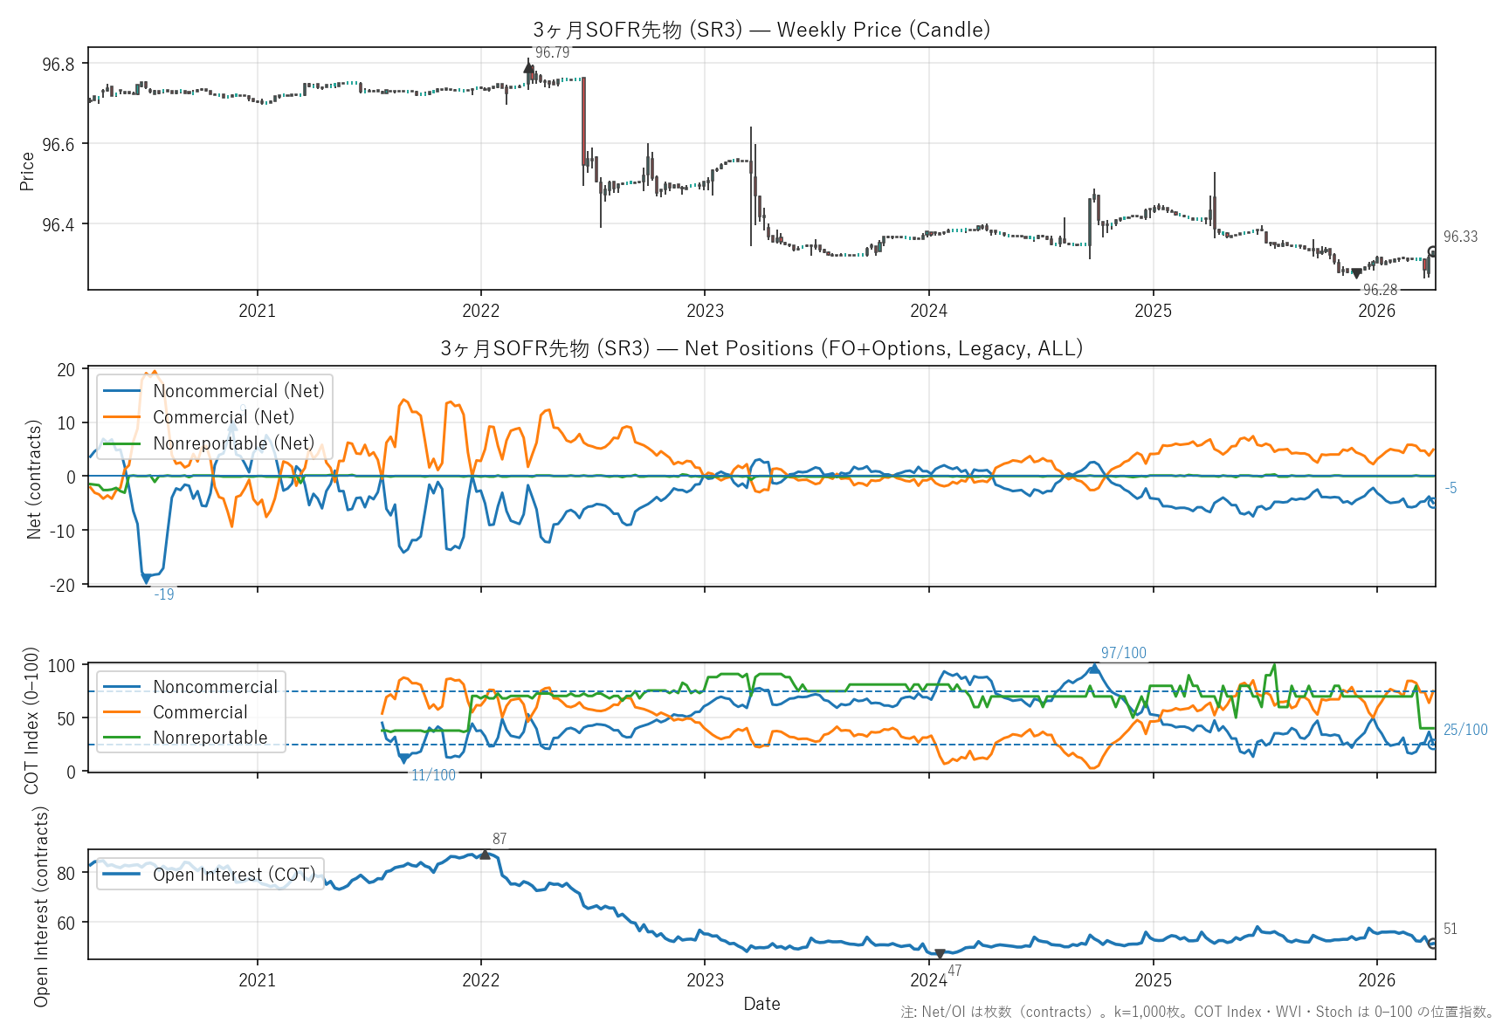
Task: Click the 96.28 price low triangle marker
Action: tap(1356, 273)
